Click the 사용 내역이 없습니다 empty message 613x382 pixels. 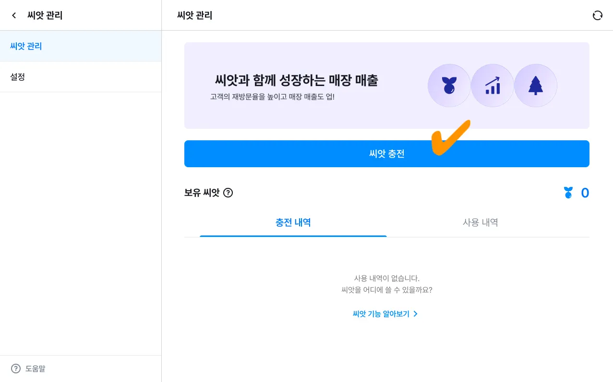coord(386,278)
